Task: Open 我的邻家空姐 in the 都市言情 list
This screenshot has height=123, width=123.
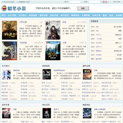Action: (106, 83)
